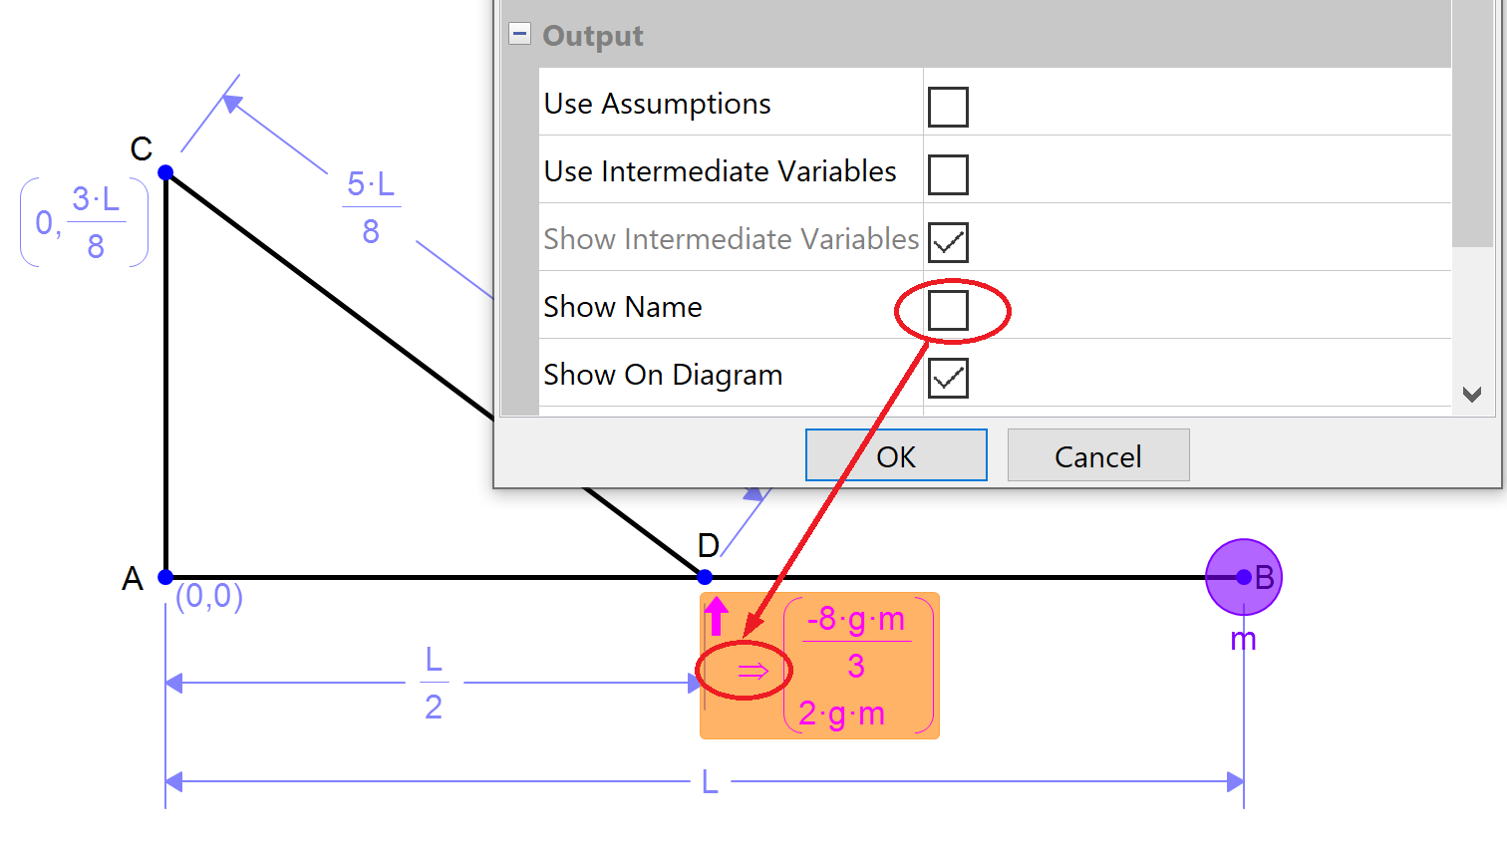Check the Show Name box

(x=947, y=310)
